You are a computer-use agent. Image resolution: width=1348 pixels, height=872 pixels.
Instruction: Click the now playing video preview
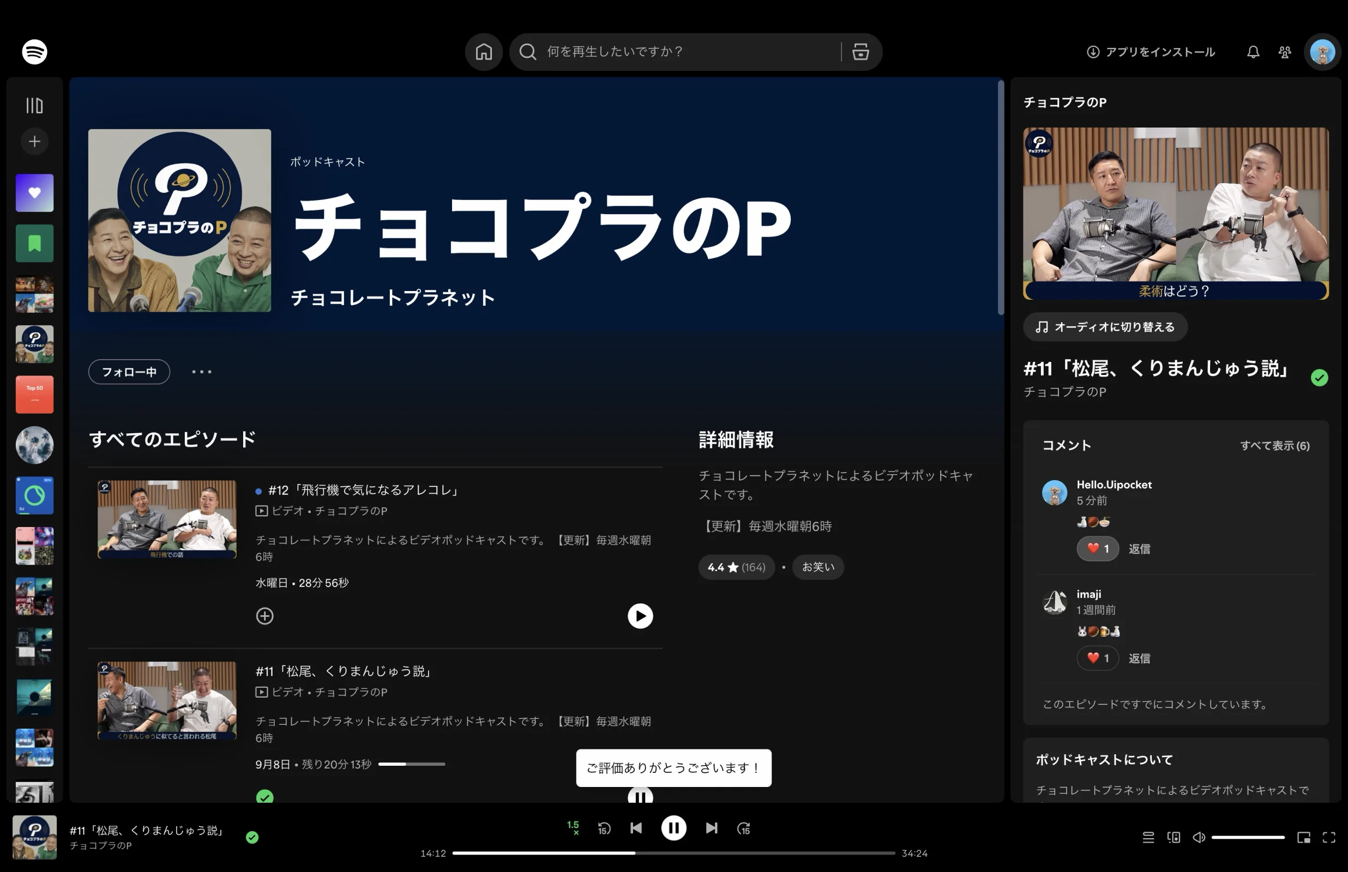[1176, 214]
